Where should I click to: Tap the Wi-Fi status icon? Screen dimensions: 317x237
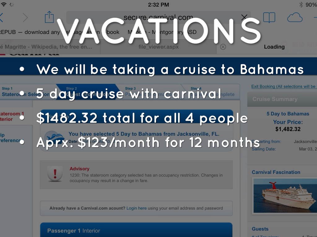[4, 5]
